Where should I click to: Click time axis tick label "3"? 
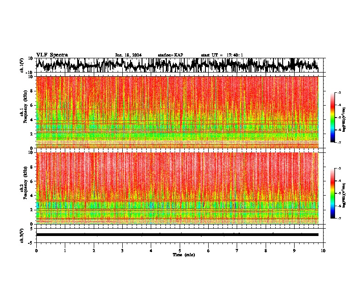[122, 251]
